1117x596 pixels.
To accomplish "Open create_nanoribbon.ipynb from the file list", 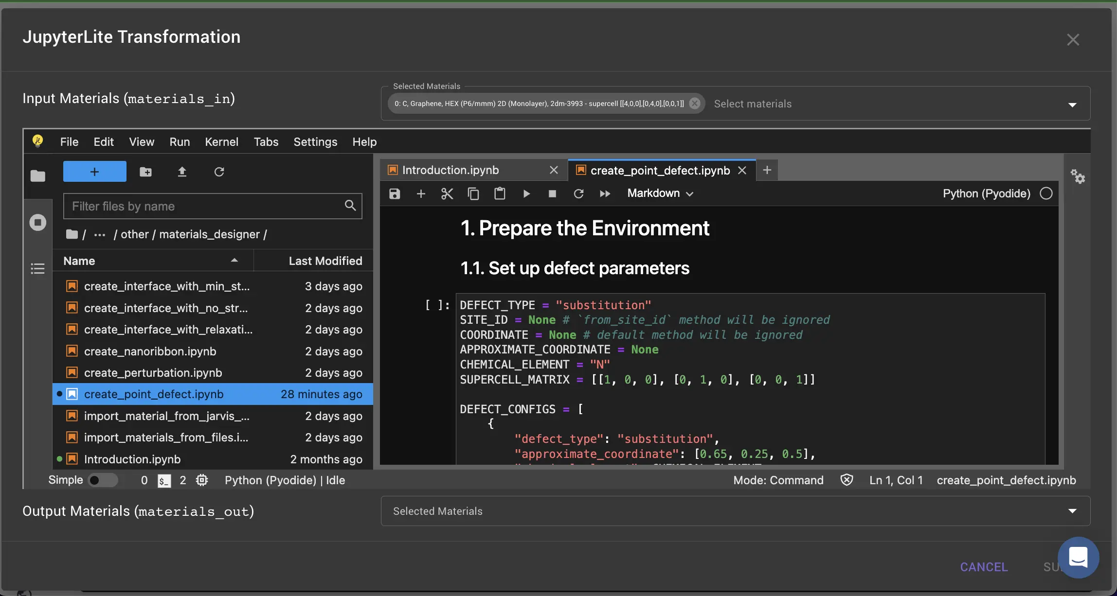I will (x=150, y=351).
